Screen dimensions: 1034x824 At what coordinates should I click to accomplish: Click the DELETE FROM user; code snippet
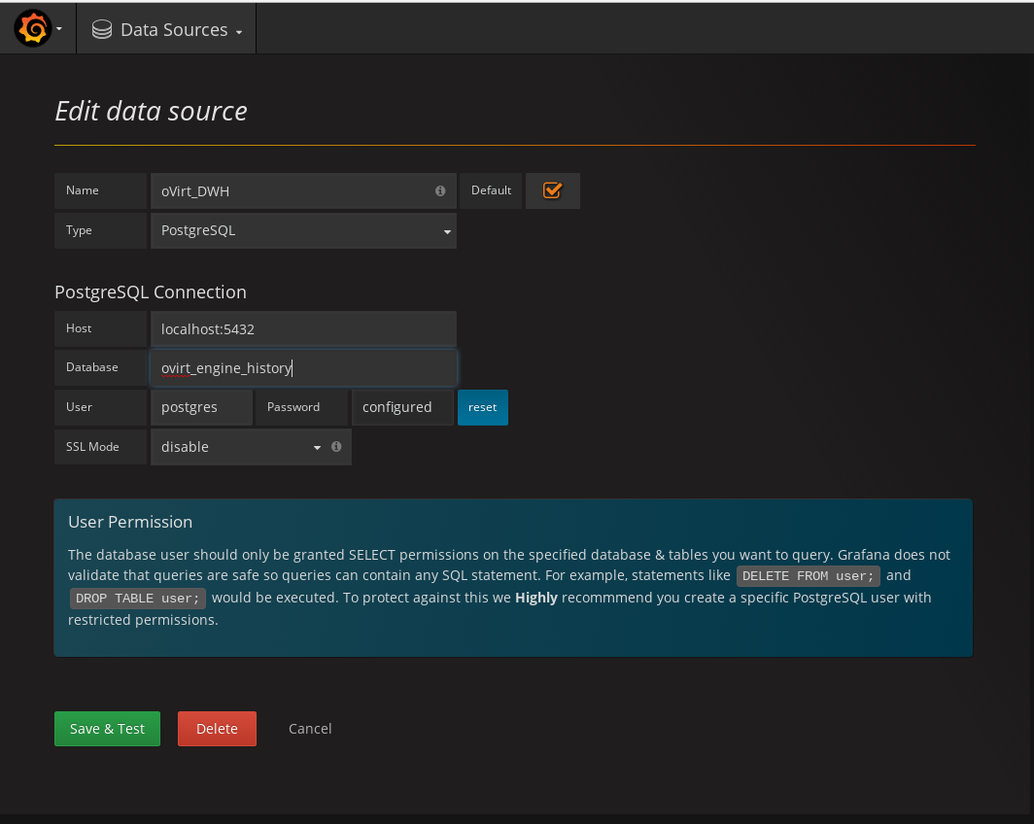coord(808,576)
